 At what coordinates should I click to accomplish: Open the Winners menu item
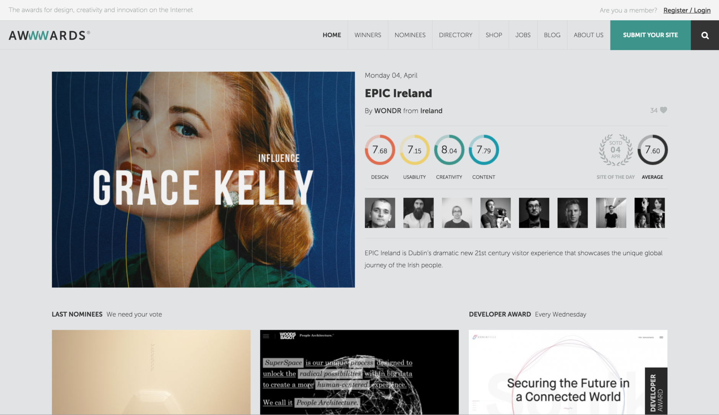coord(368,35)
